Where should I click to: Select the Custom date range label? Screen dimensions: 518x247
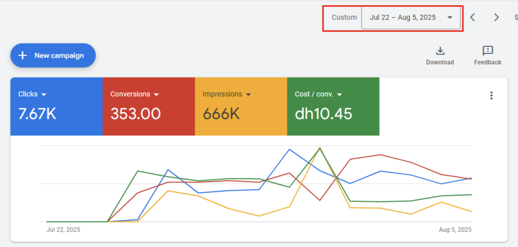(x=344, y=18)
